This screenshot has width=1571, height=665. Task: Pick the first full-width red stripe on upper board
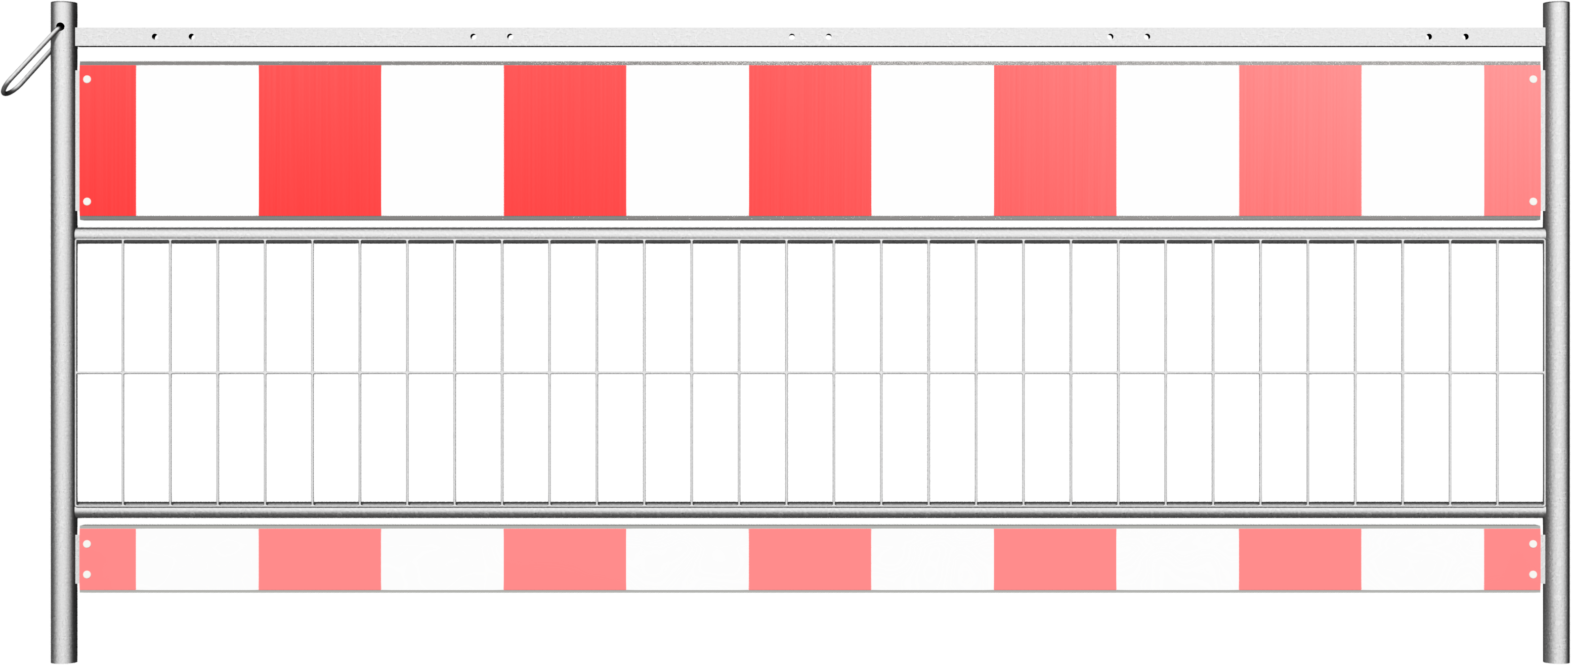point(320,140)
